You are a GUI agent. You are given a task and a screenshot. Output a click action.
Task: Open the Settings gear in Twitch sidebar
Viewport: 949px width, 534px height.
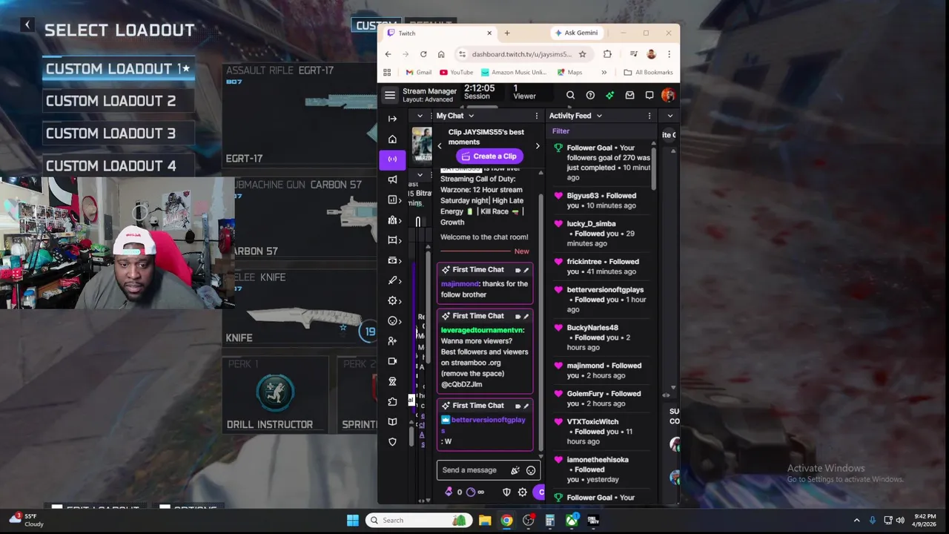pyautogui.click(x=392, y=300)
